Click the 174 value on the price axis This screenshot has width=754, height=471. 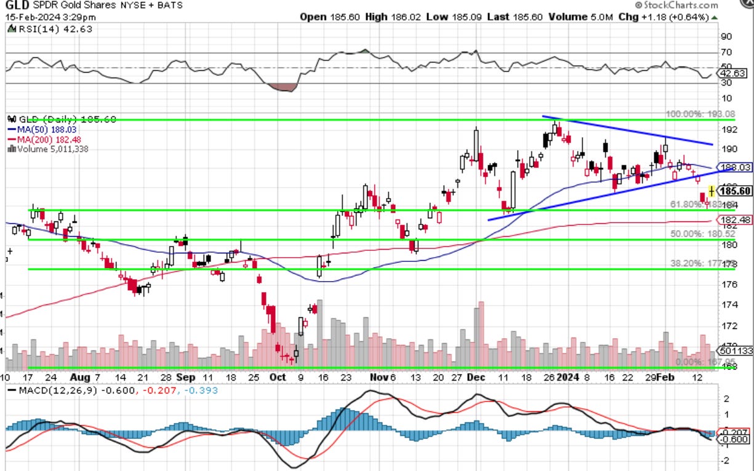click(x=728, y=304)
